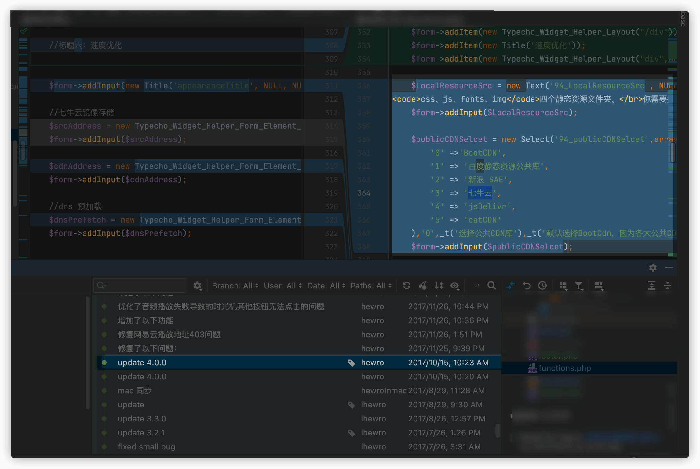Screen dimensions: 700x469
Task: Click the '$form->addInput($publicCDNSelcet);' line
Action: (492, 247)
